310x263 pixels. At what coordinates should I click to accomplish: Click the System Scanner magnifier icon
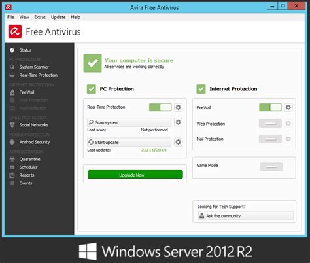[x=12, y=67]
